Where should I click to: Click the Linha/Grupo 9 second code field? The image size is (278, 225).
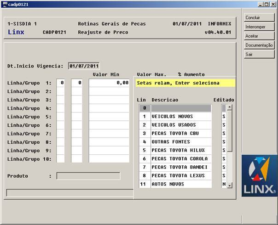pyautogui.click(x=76, y=151)
